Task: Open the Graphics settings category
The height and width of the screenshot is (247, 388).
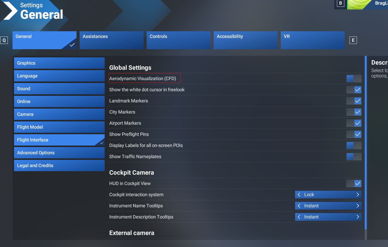Action: [x=59, y=63]
